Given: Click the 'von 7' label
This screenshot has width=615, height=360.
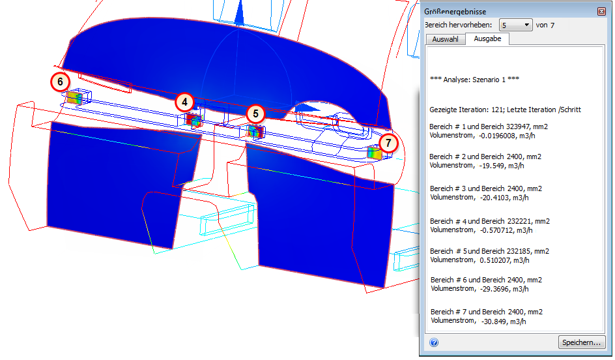Looking at the screenshot, I should (545, 25).
